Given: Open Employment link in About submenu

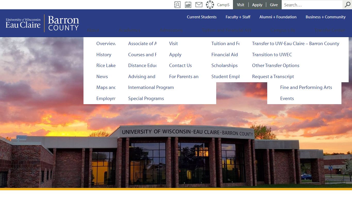Looking at the screenshot, I should [x=106, y=98].
